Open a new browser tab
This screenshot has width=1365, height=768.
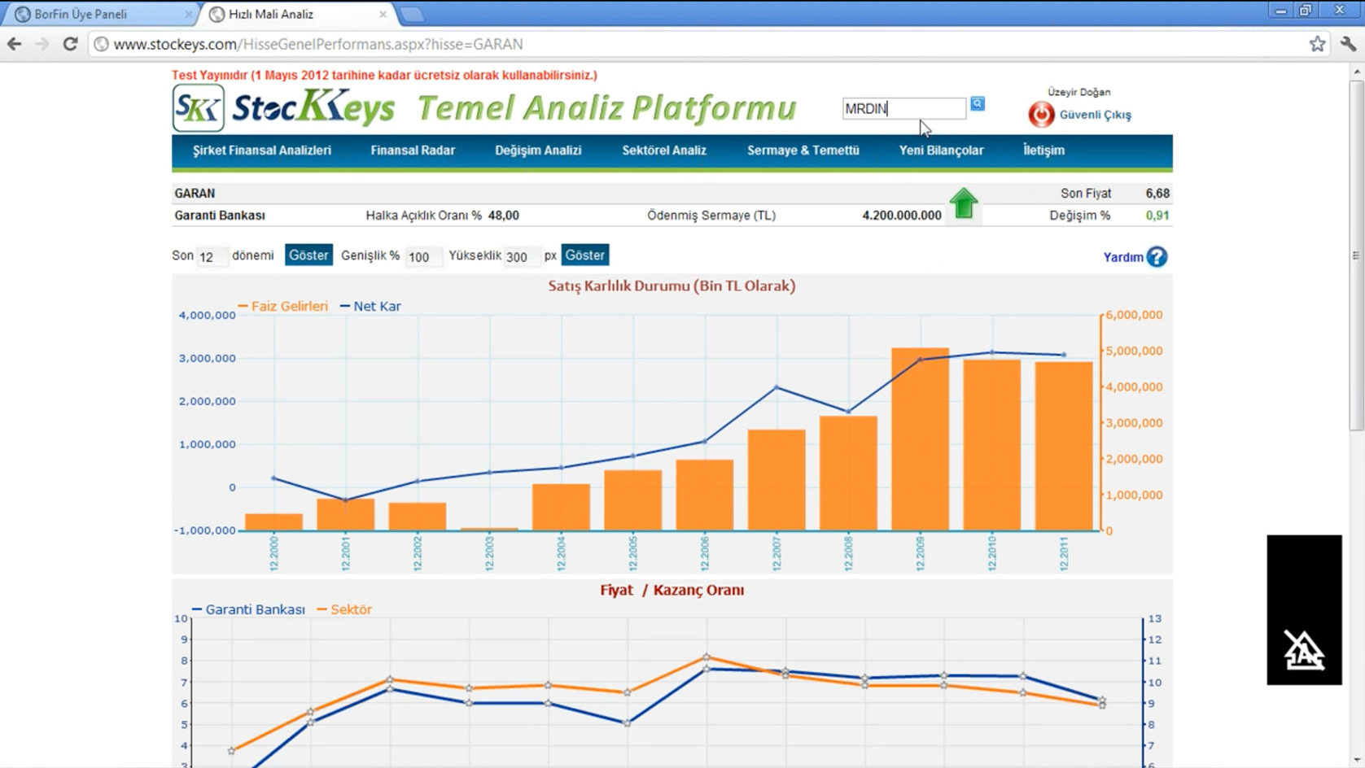click(412, 14)
